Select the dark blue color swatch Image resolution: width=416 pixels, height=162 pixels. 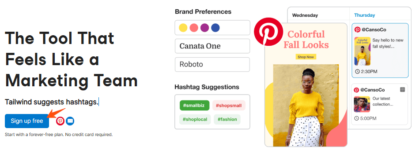point(216,28)
